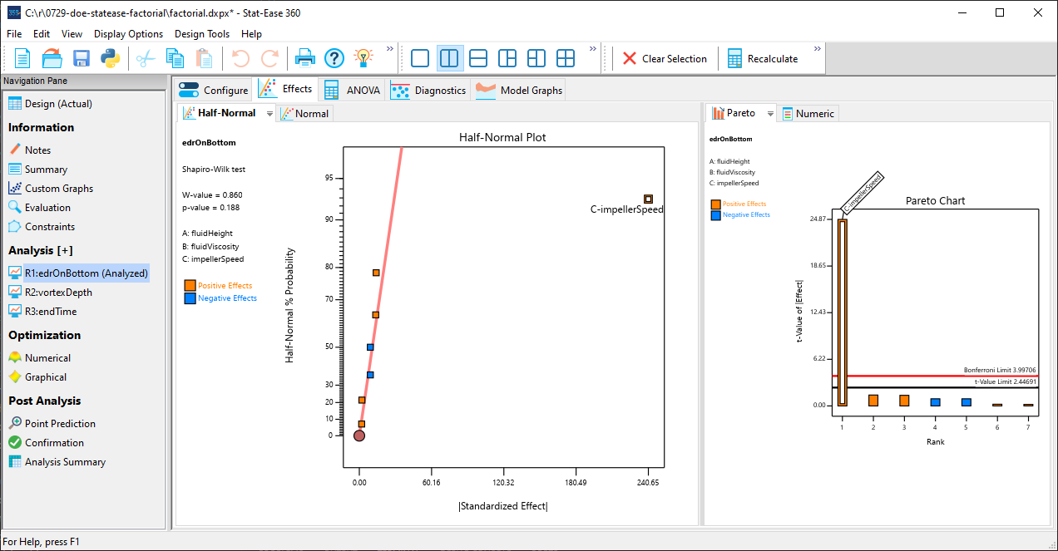Select the four pane grid layout icon

pyautogui.click(x=566, y=58)
